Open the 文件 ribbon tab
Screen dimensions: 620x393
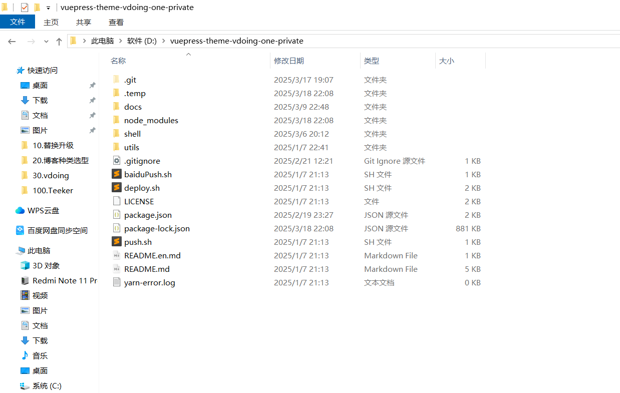pyautogui.click(x=18, y=22)
